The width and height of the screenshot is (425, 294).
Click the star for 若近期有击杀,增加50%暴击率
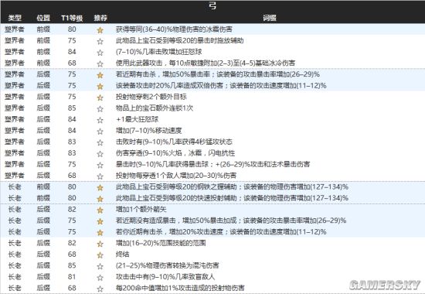100,75
